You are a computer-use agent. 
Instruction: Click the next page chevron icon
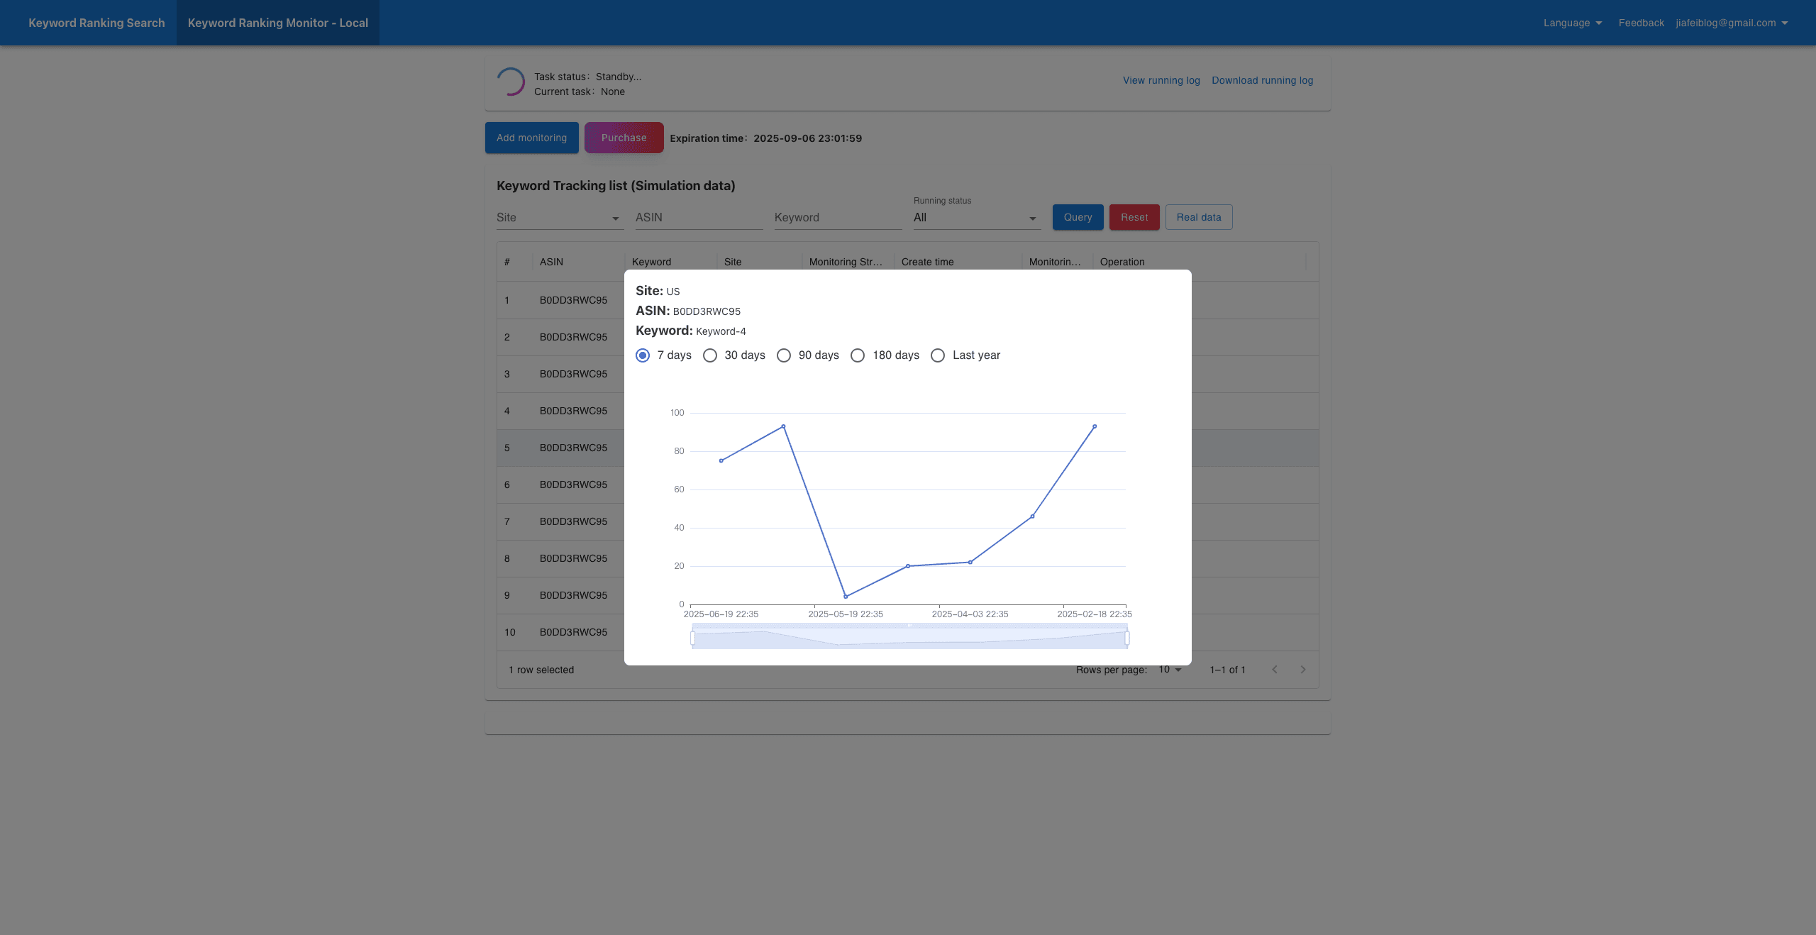(x=1302, y=669)
